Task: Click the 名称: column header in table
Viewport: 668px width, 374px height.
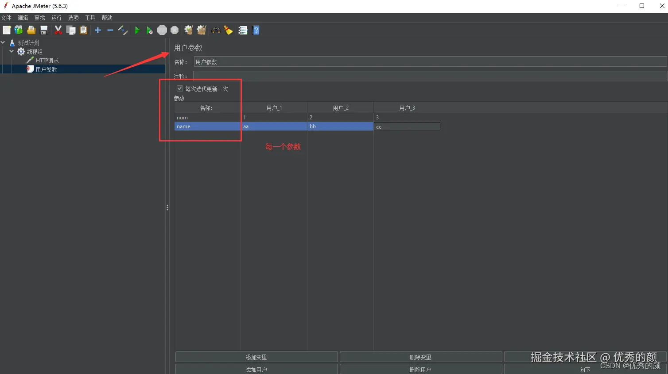Action: 207,108
